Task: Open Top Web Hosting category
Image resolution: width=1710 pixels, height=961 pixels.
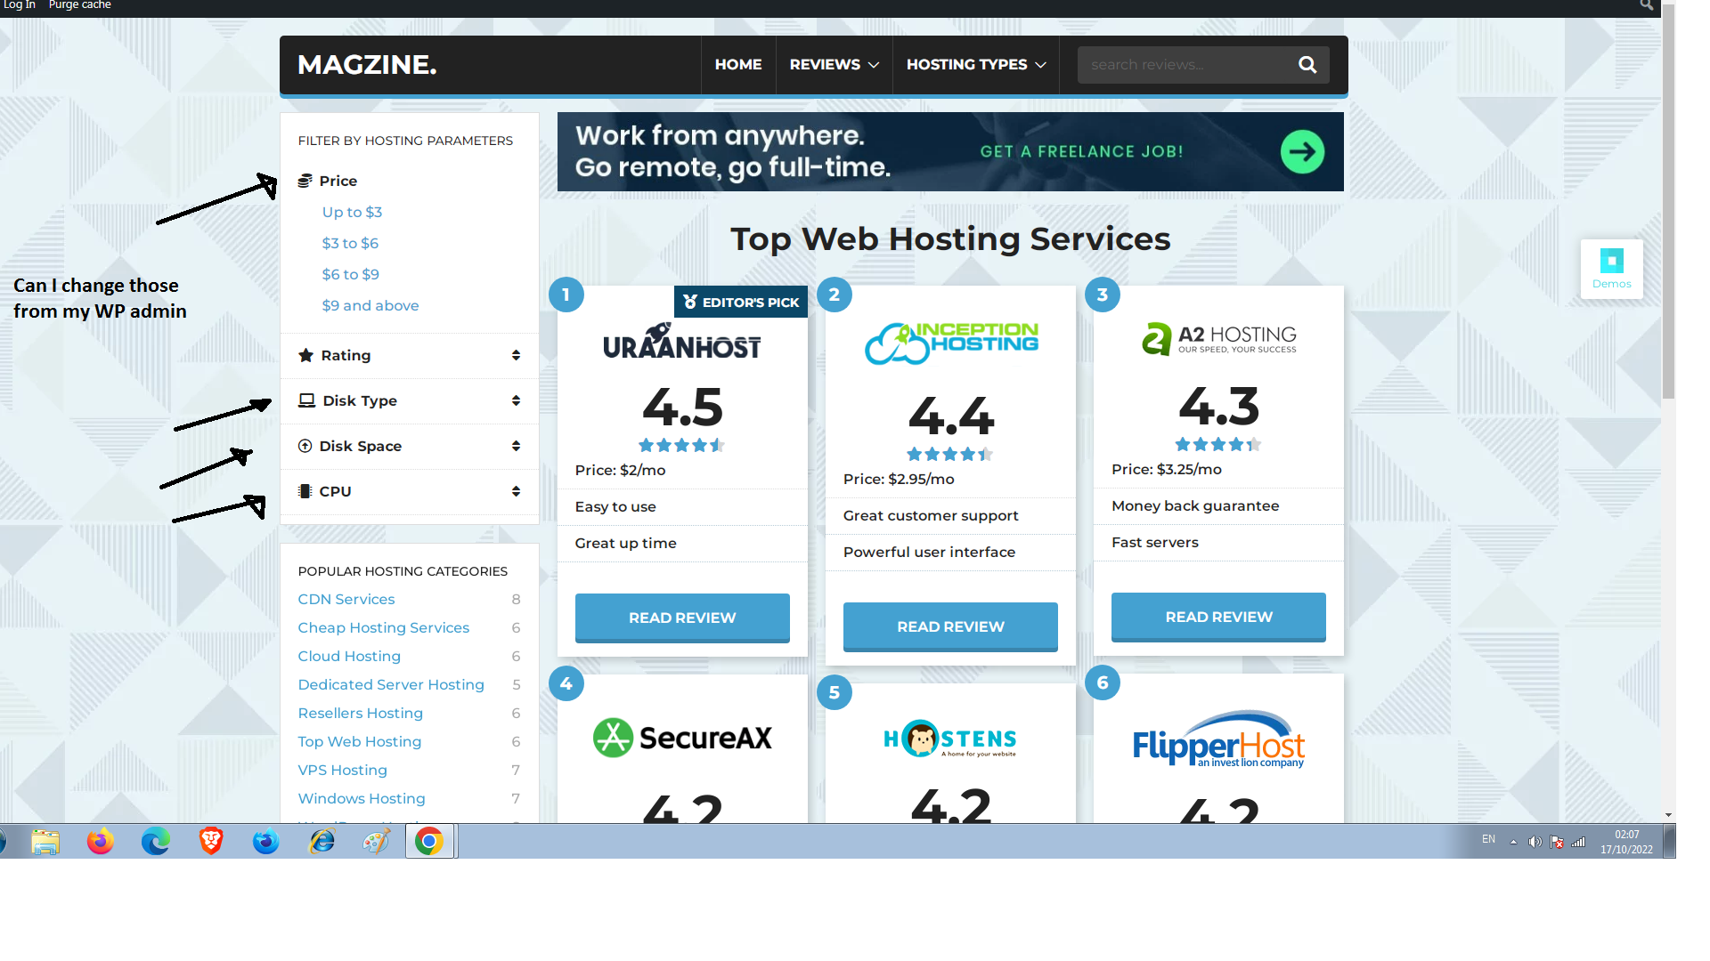Action: (x=359, y=741)
